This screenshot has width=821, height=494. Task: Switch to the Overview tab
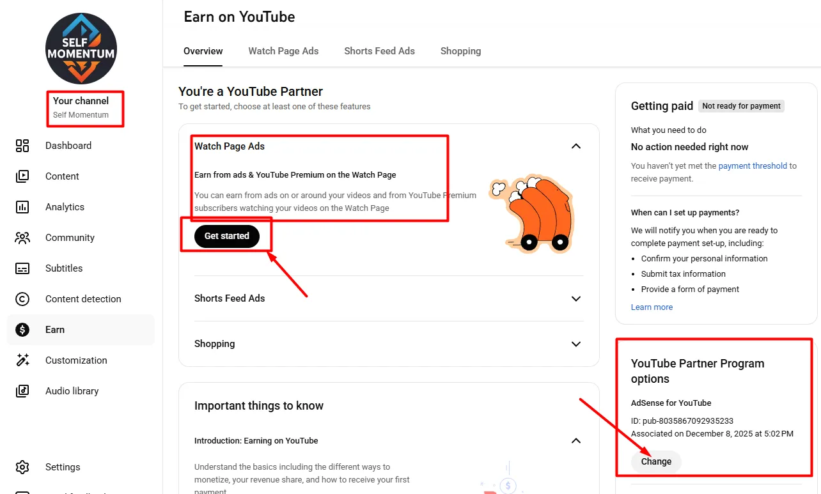(203, 51)
